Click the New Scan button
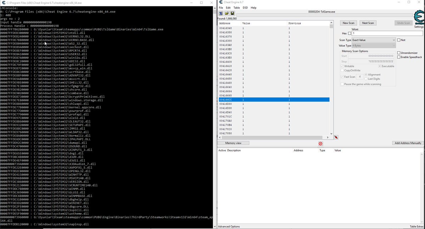 (348, 23)
